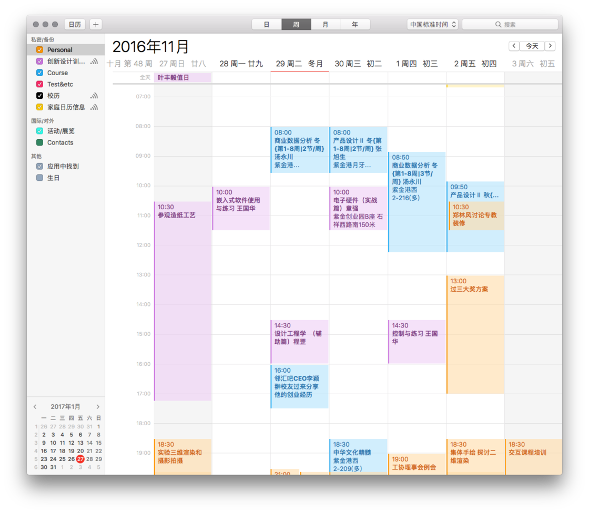Open 中国标准时间 timezone dropdown
Viewport: 589px width, 513px height.
[433, 24]
